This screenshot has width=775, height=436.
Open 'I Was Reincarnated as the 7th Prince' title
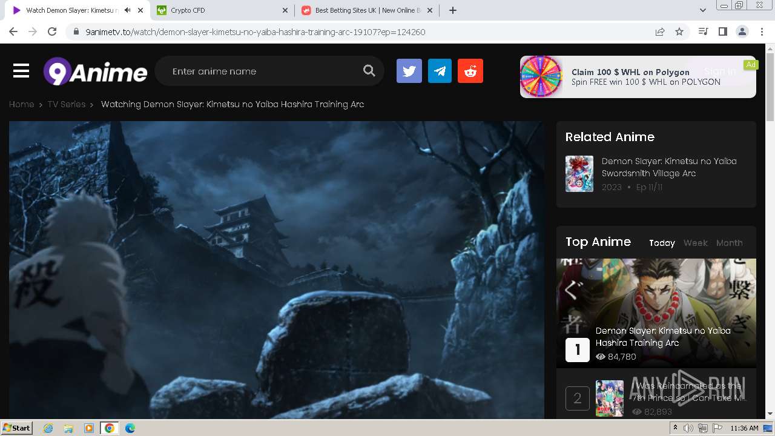coord(688,392)
